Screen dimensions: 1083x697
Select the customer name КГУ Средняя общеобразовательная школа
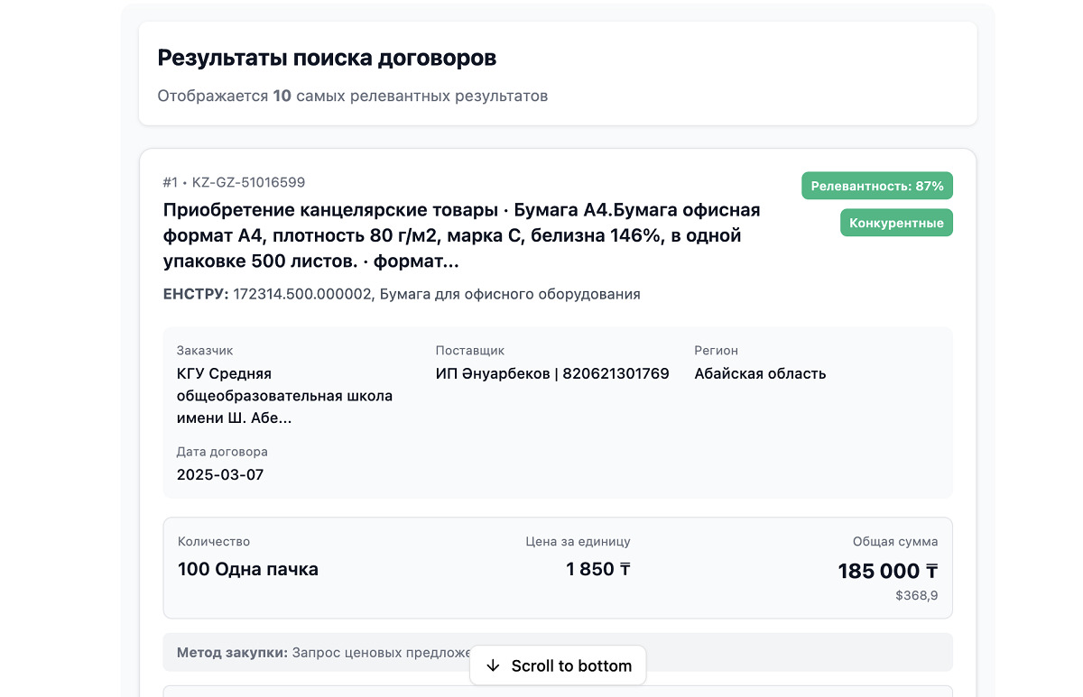(x=284, y=396)
